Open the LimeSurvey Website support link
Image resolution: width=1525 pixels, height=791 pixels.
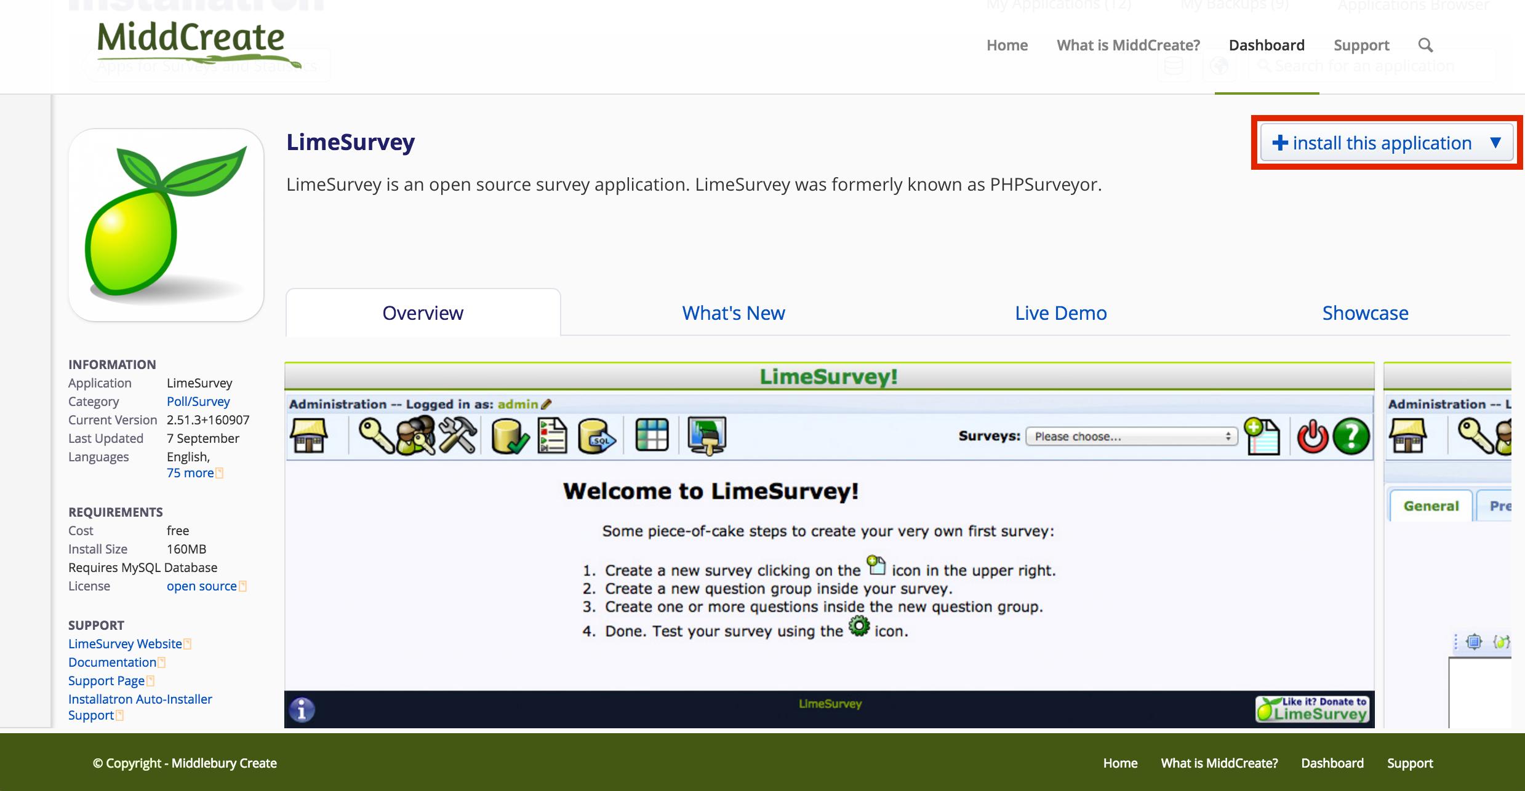125,644
